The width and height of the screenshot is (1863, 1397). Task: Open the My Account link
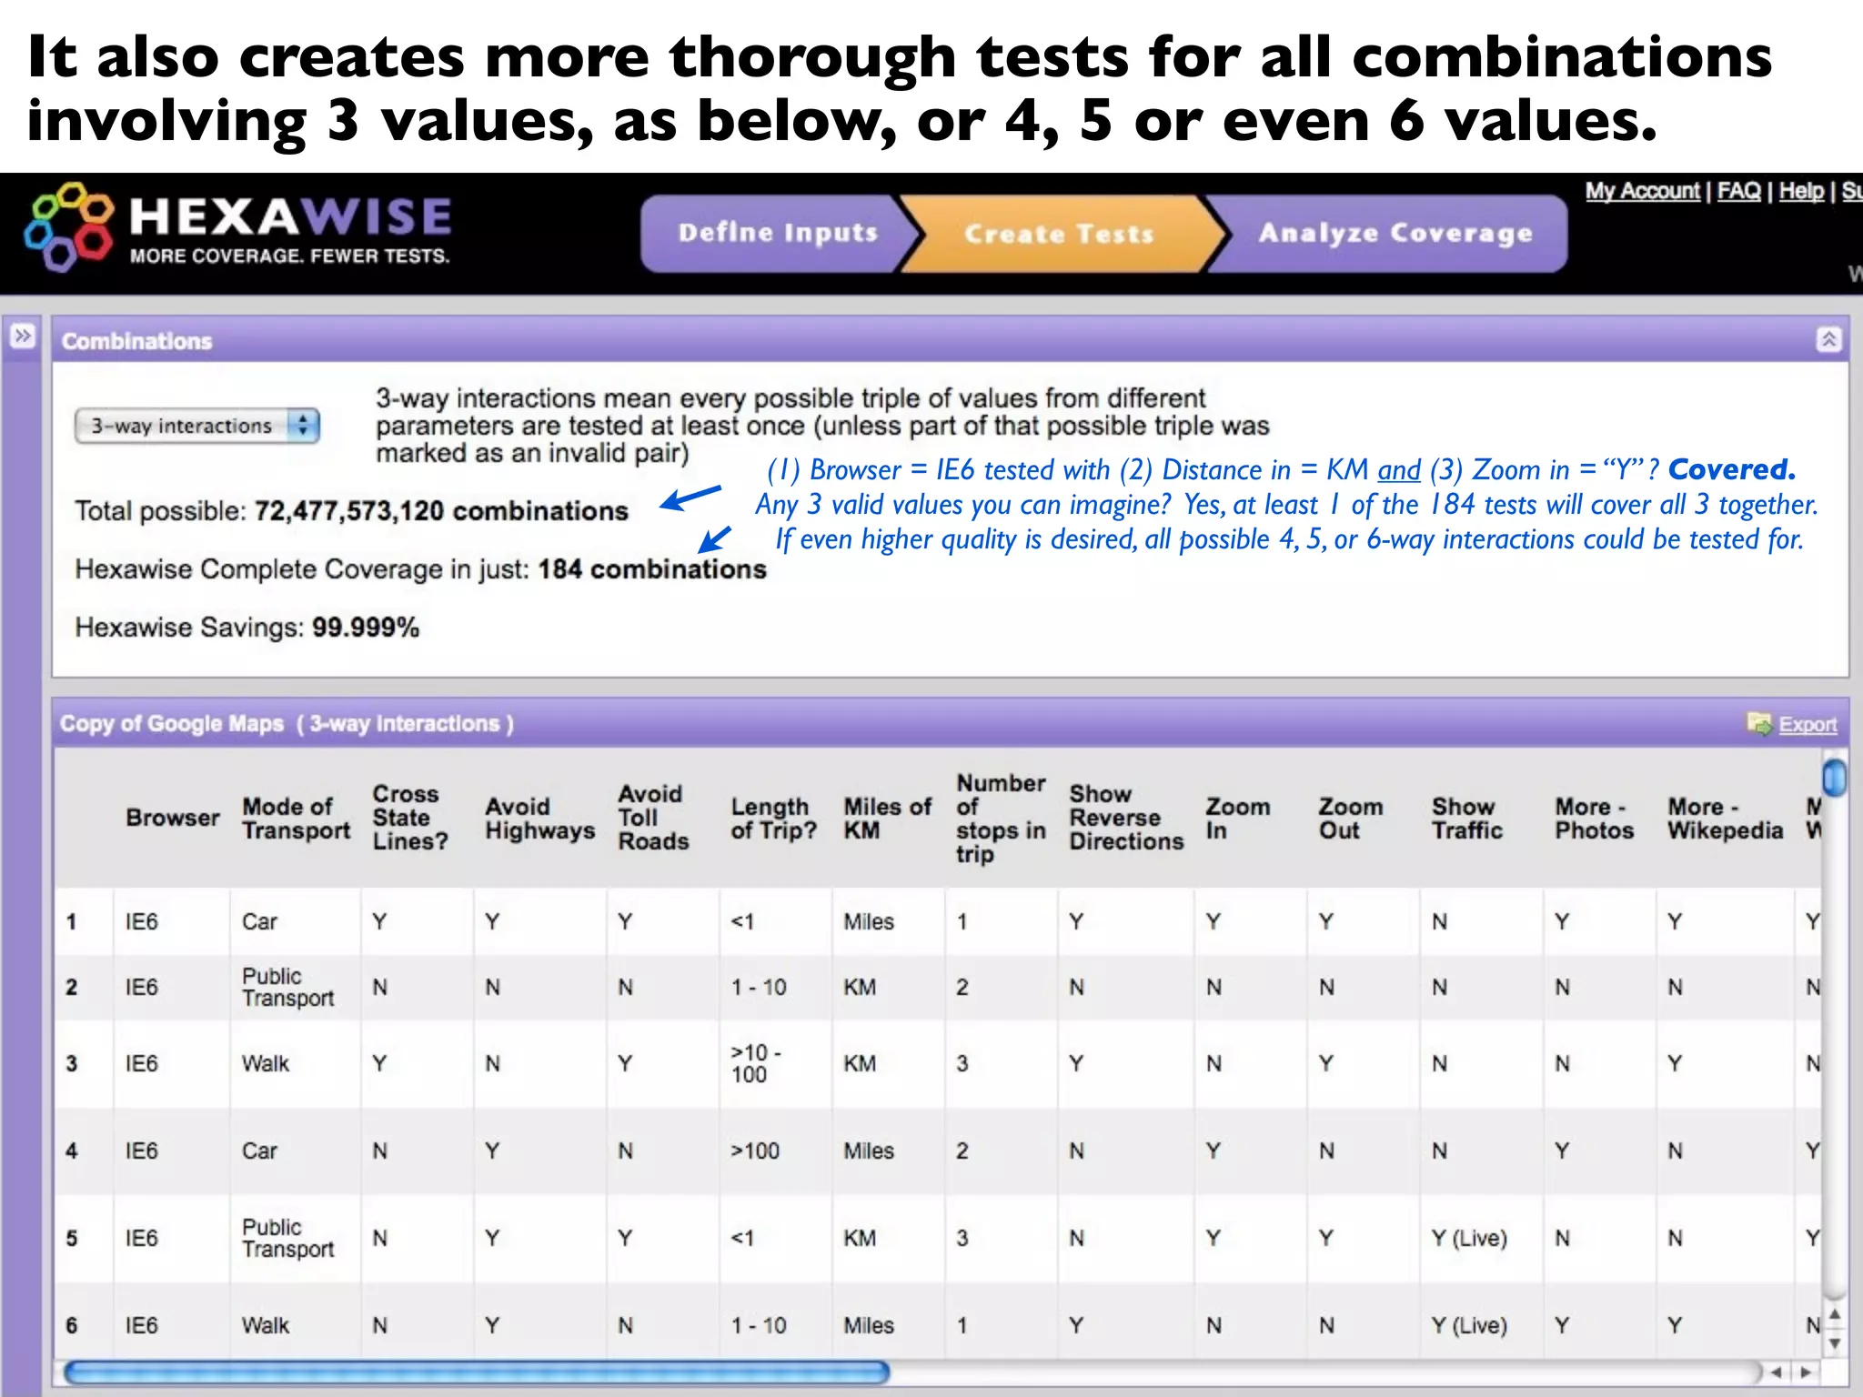pos(1642,191)
